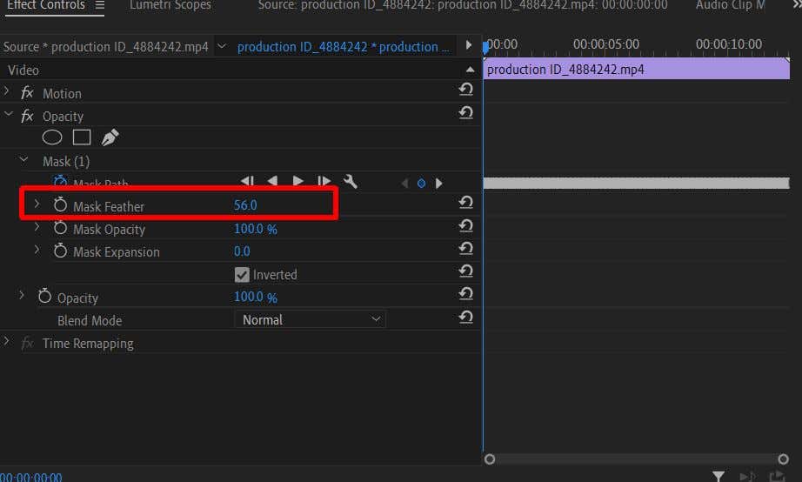Toggle Mask Expansion animation stopwatch

pyautogui.click(x=60, y=251)
